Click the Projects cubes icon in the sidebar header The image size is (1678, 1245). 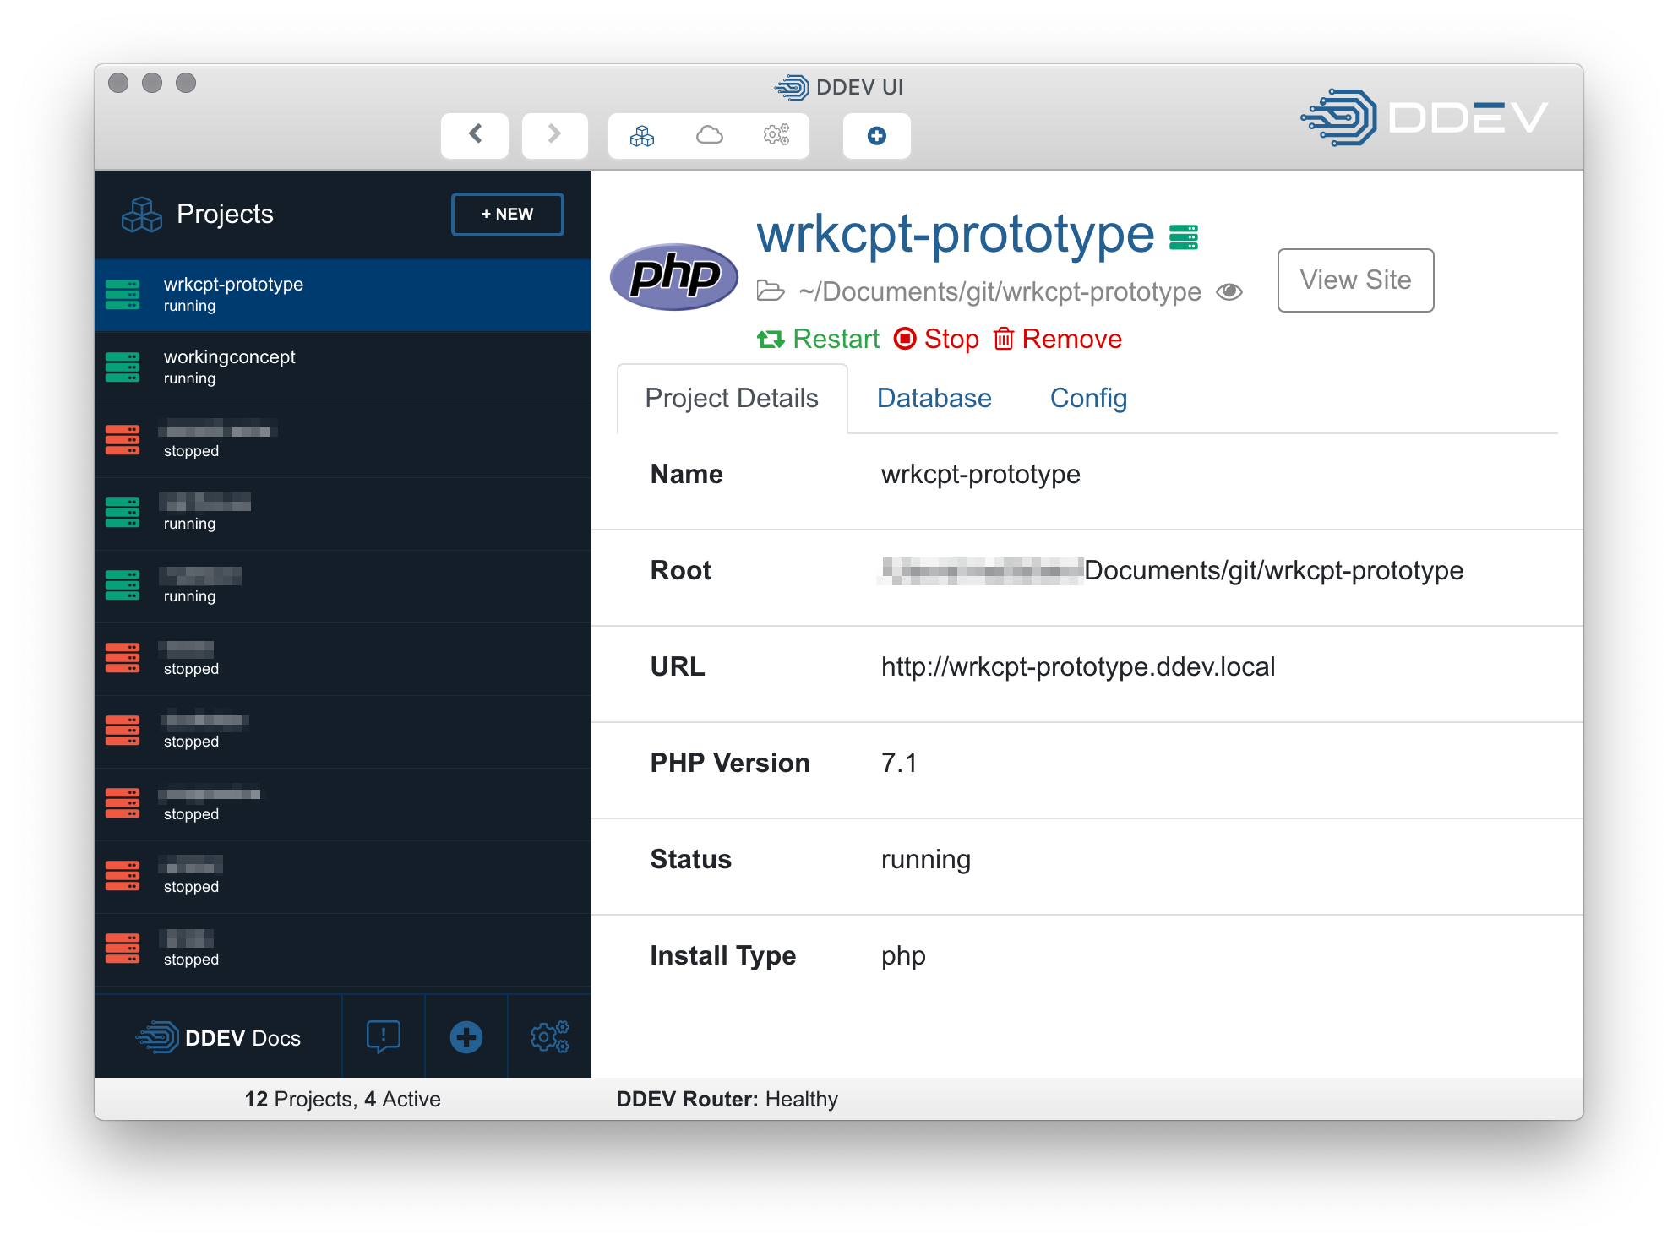(141, 215)
